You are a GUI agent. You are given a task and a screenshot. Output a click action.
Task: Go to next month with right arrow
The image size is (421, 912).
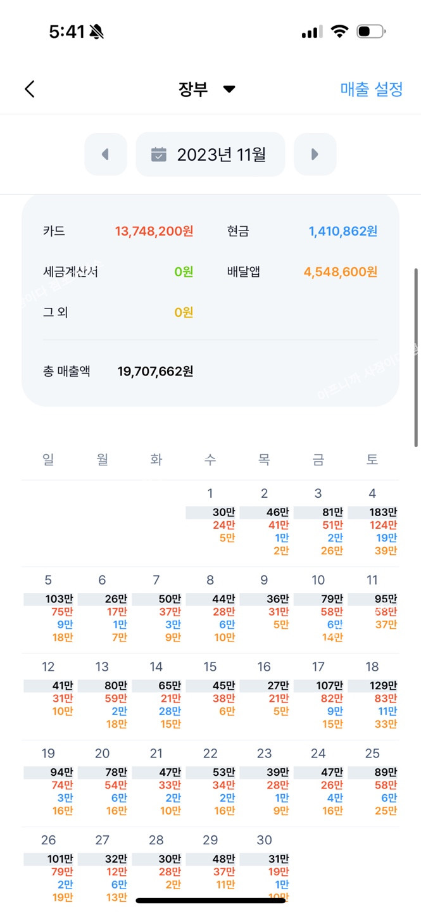pyautogui.click(x=315, y=154)
